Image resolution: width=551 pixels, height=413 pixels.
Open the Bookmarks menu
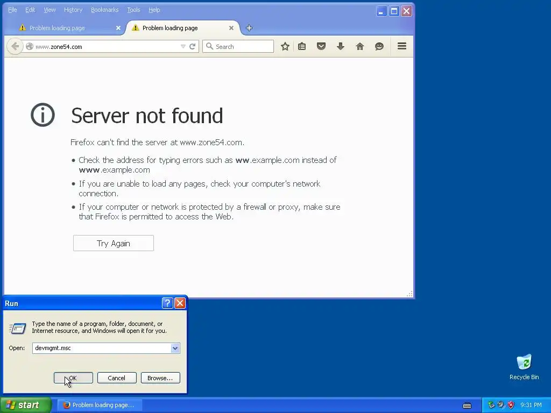click(x=105, y=10)
